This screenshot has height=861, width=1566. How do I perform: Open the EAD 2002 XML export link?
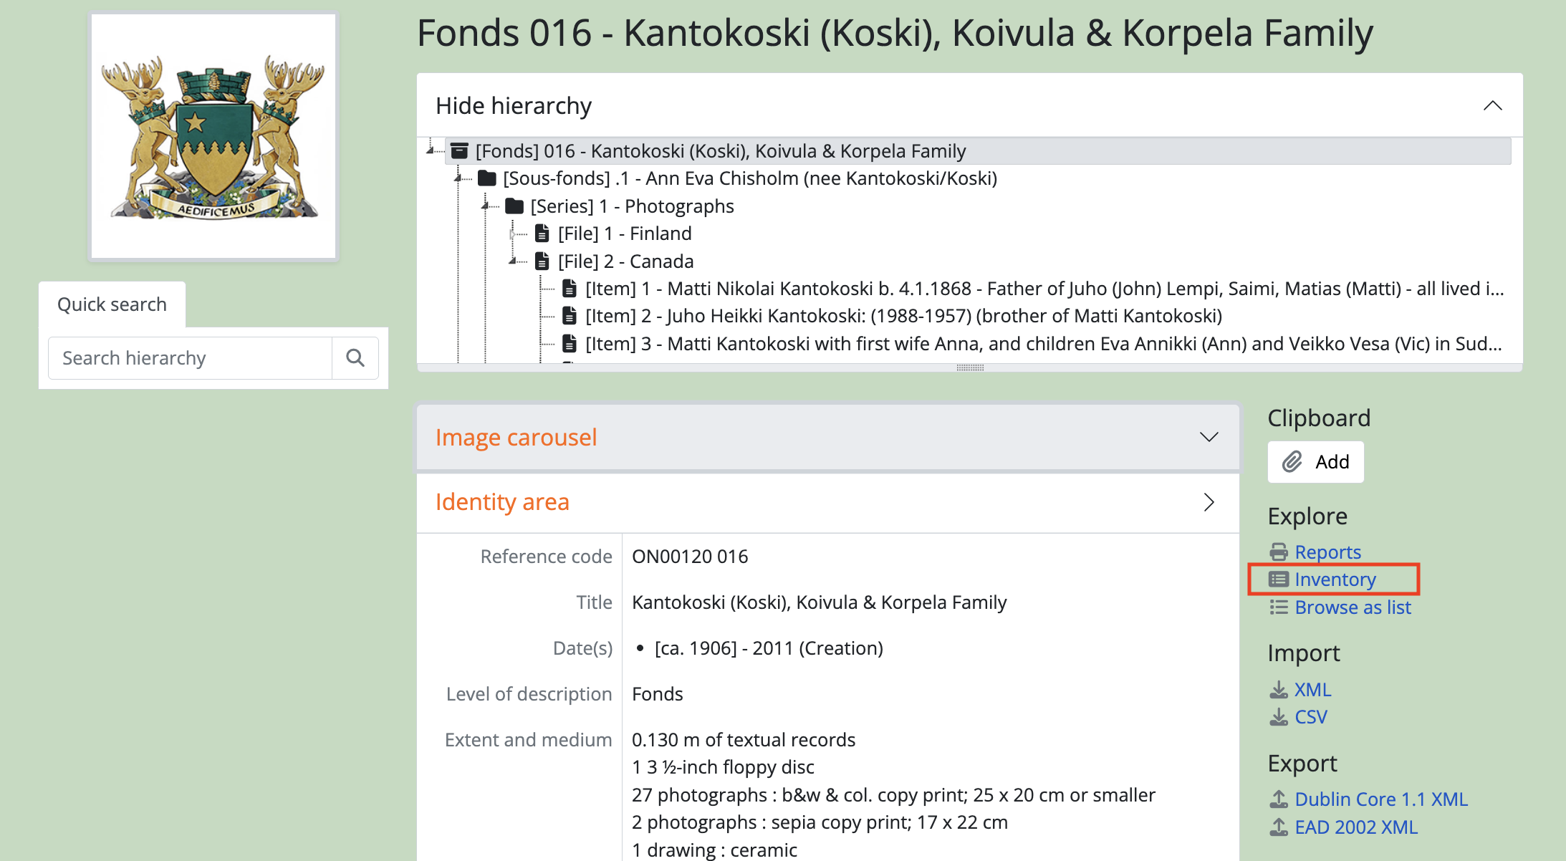click(1355, 827)
